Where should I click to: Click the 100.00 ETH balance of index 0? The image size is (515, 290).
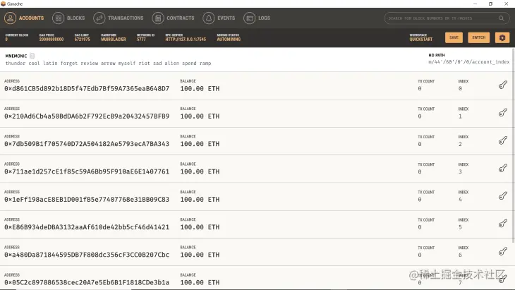pos(200,89)
